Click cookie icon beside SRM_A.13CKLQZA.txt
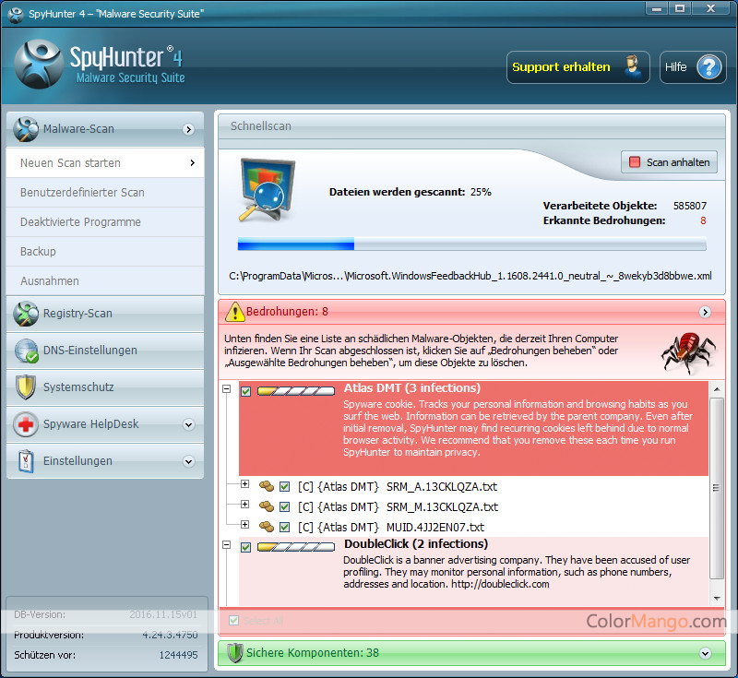The width and height of the screenshot is (738, 678). pos(267,486)
